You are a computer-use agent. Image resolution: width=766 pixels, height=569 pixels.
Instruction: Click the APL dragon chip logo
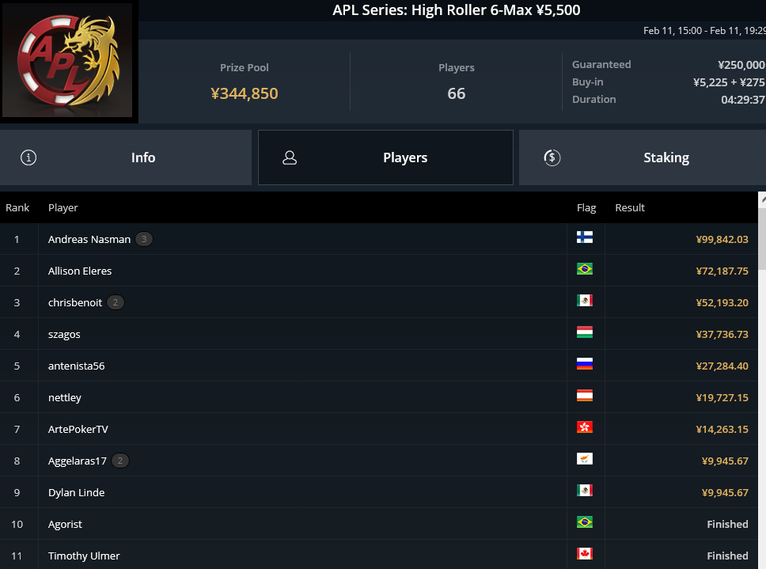click(67, 60)
